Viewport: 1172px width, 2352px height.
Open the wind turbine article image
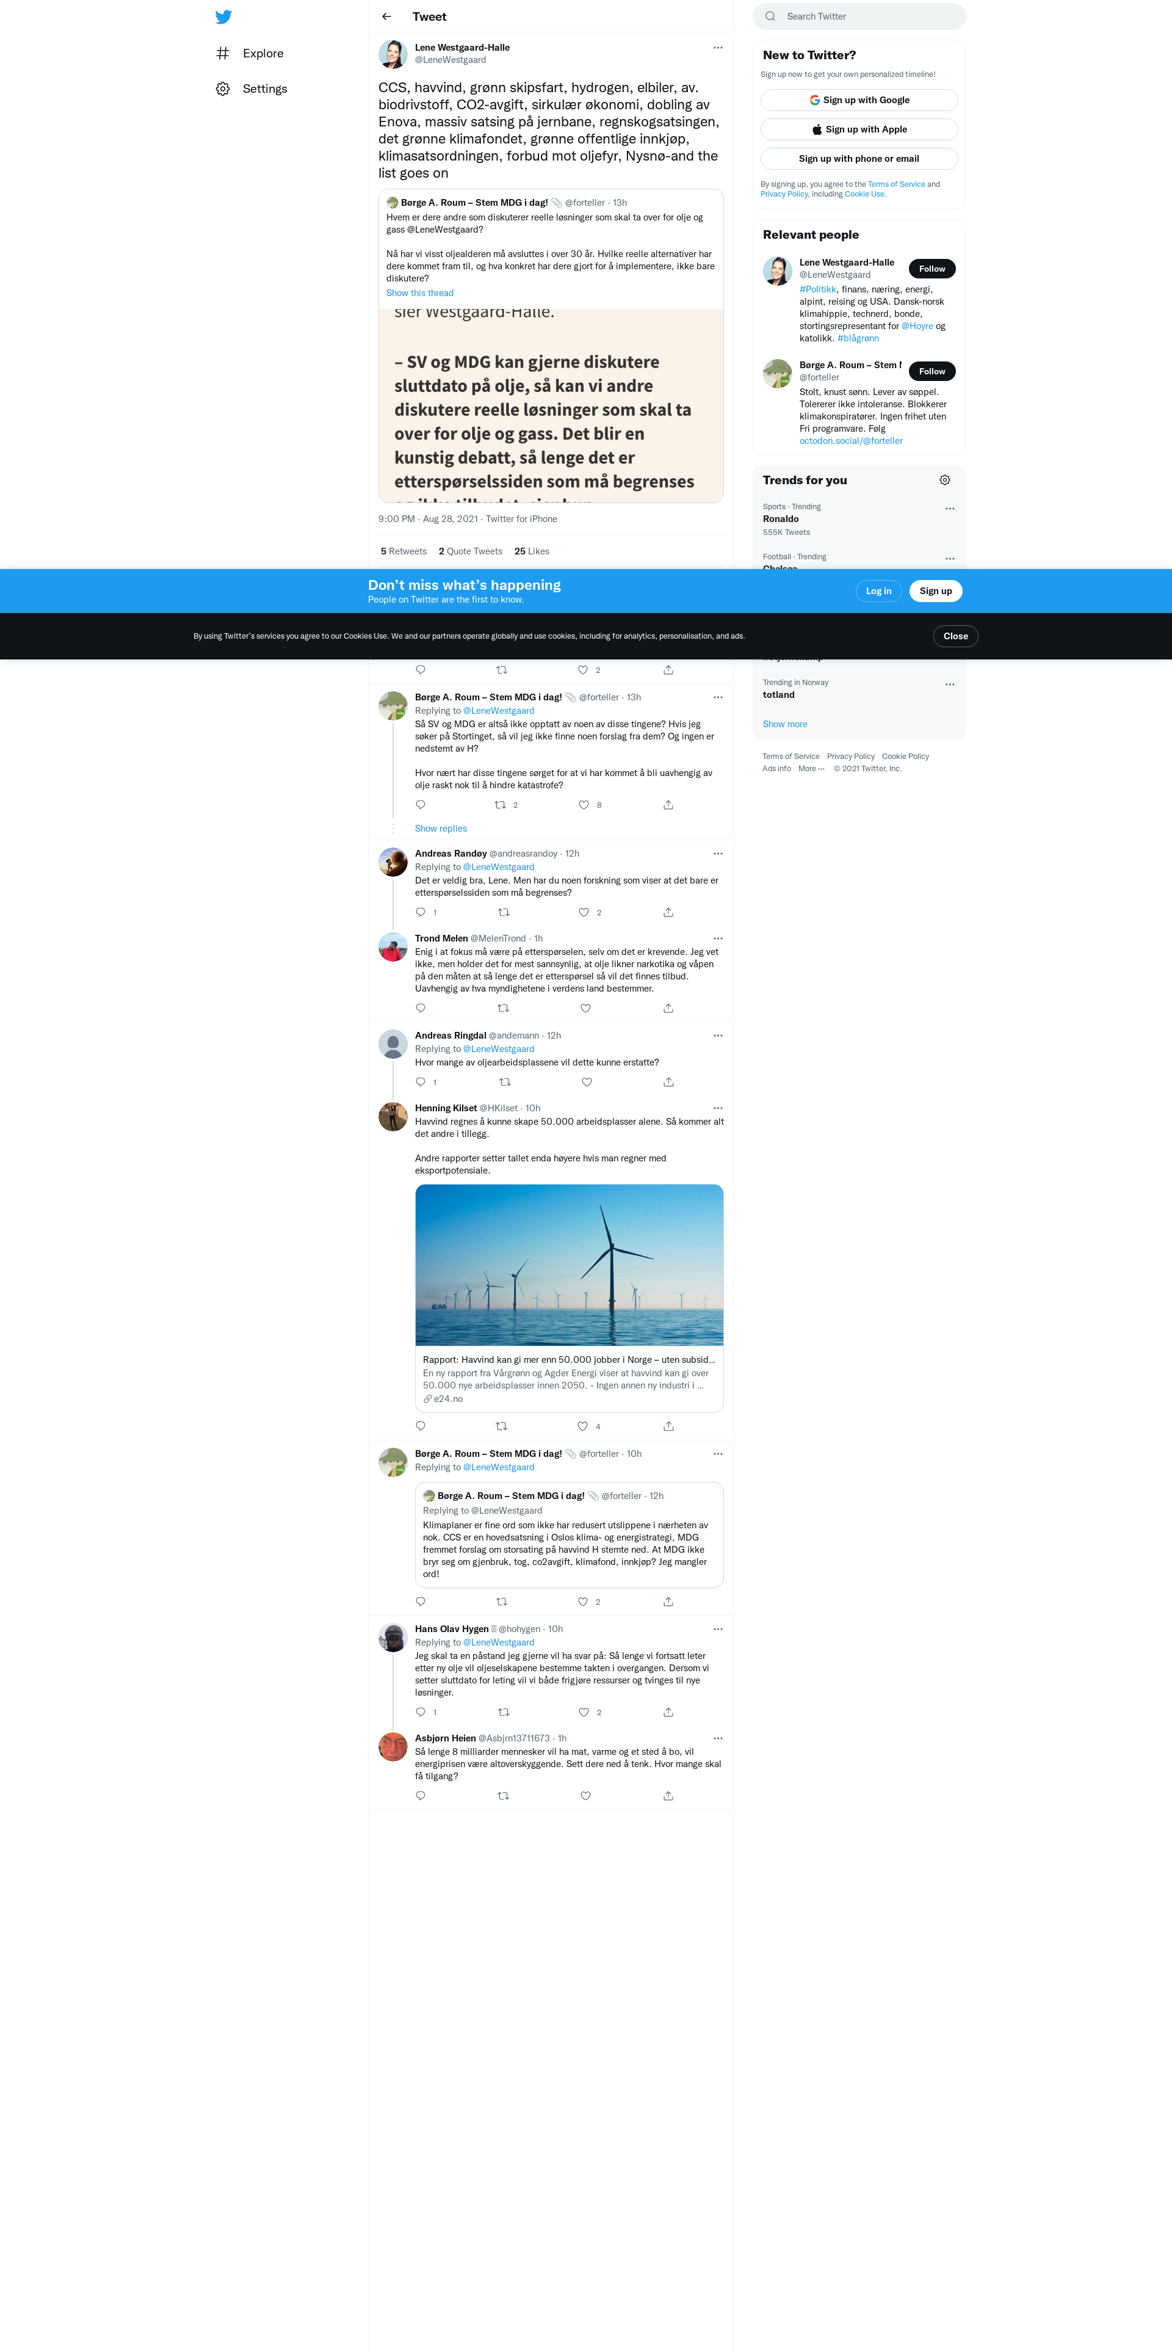click(570, 1265)
